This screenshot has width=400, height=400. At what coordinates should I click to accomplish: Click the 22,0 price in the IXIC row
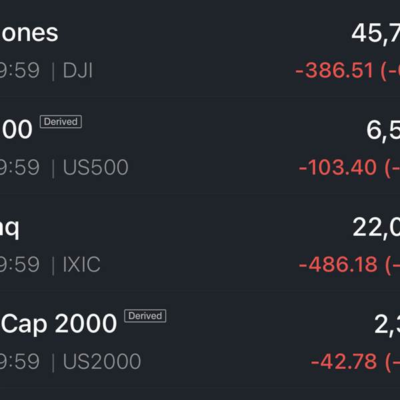(377, 227)
